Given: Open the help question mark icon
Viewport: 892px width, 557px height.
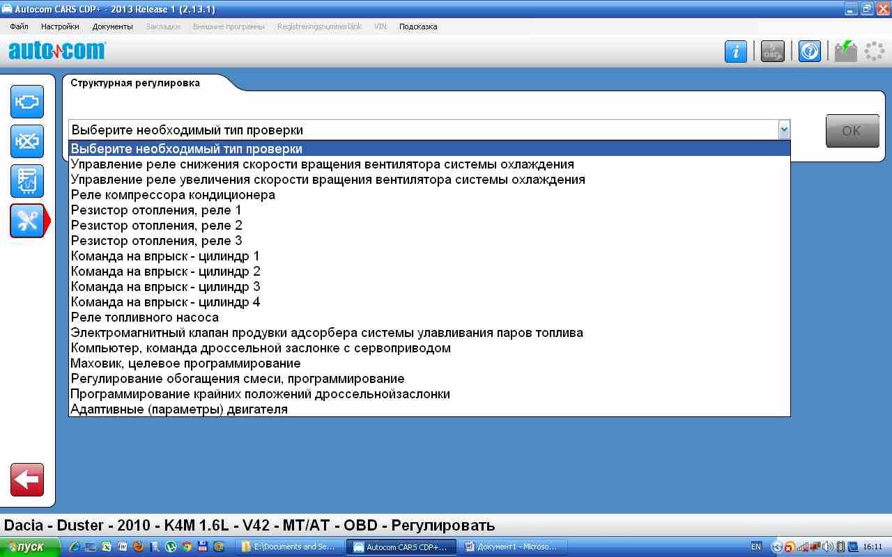Looking at the screenshot, I should 809,52.
